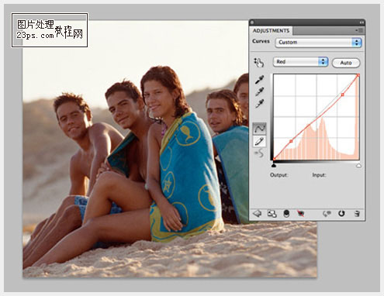Click the Auto button
This screenshot has height=296, width=384.
[x=346, y=63]
